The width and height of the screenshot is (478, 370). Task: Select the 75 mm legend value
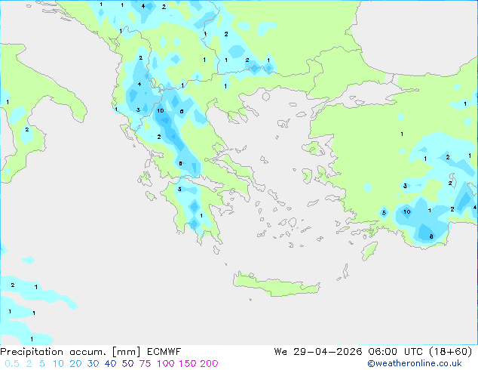tap(145, 364)
